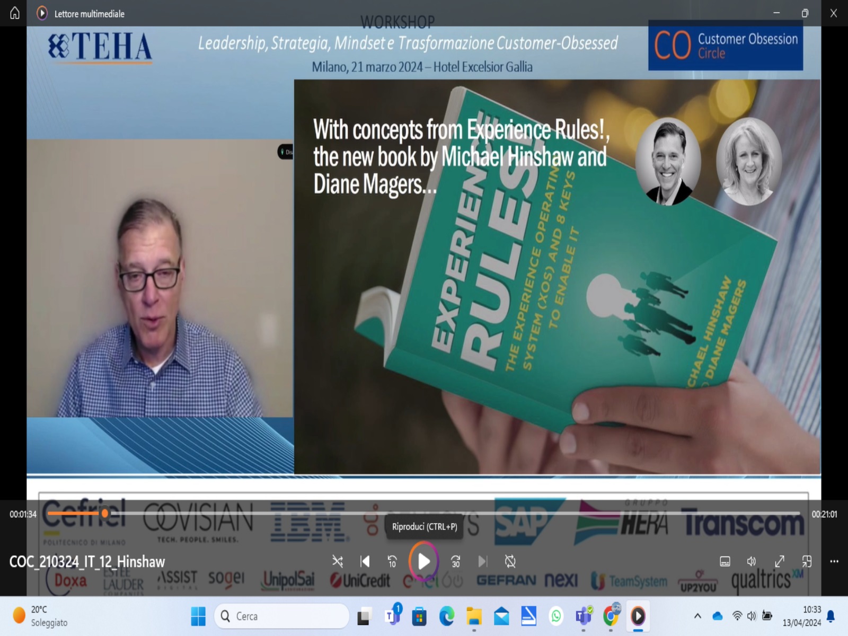Minimize the media player window

(x=776, y=13)
